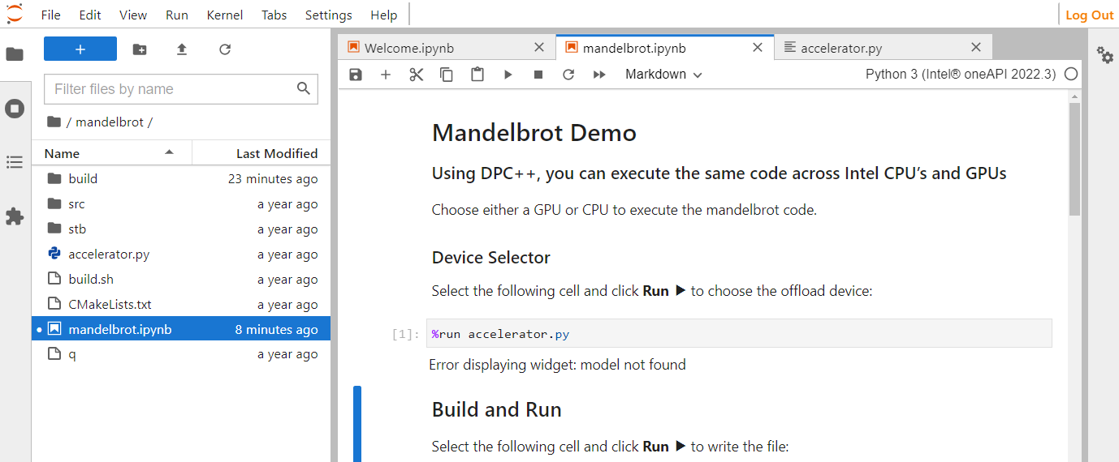Viewport: 1119px width, 462px height.
Task: Open the Kernel menu
Action: point(225,15)
